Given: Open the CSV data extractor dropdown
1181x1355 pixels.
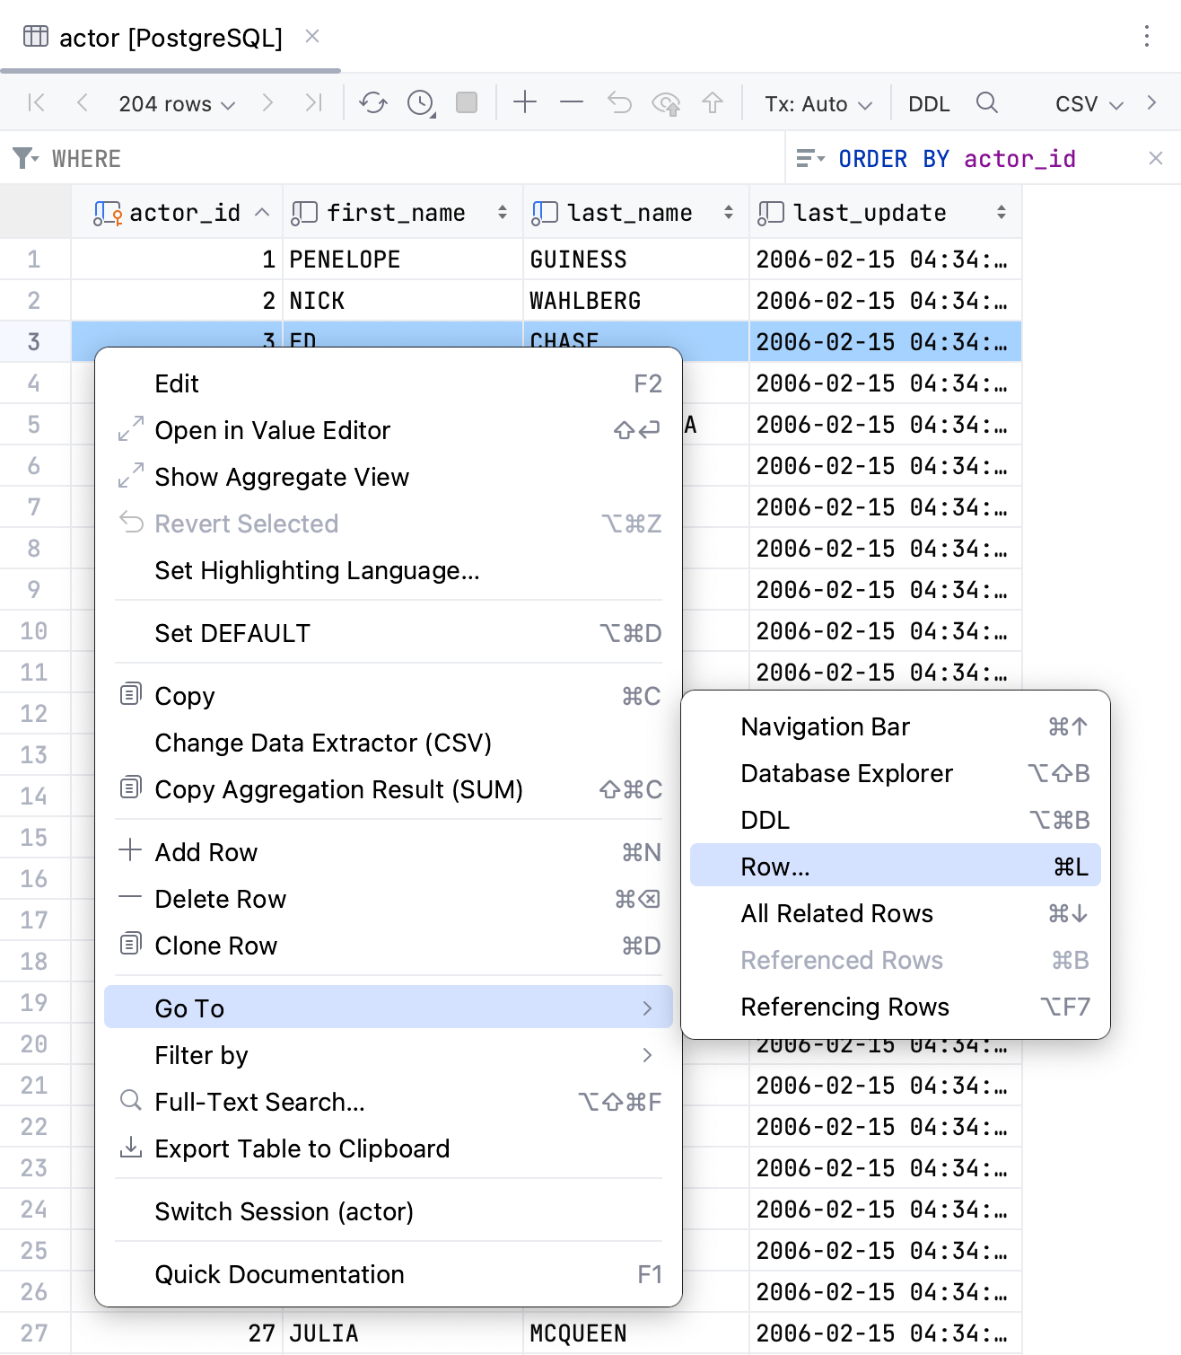Looking at the screenshot, I should (x=1087, y=102).
